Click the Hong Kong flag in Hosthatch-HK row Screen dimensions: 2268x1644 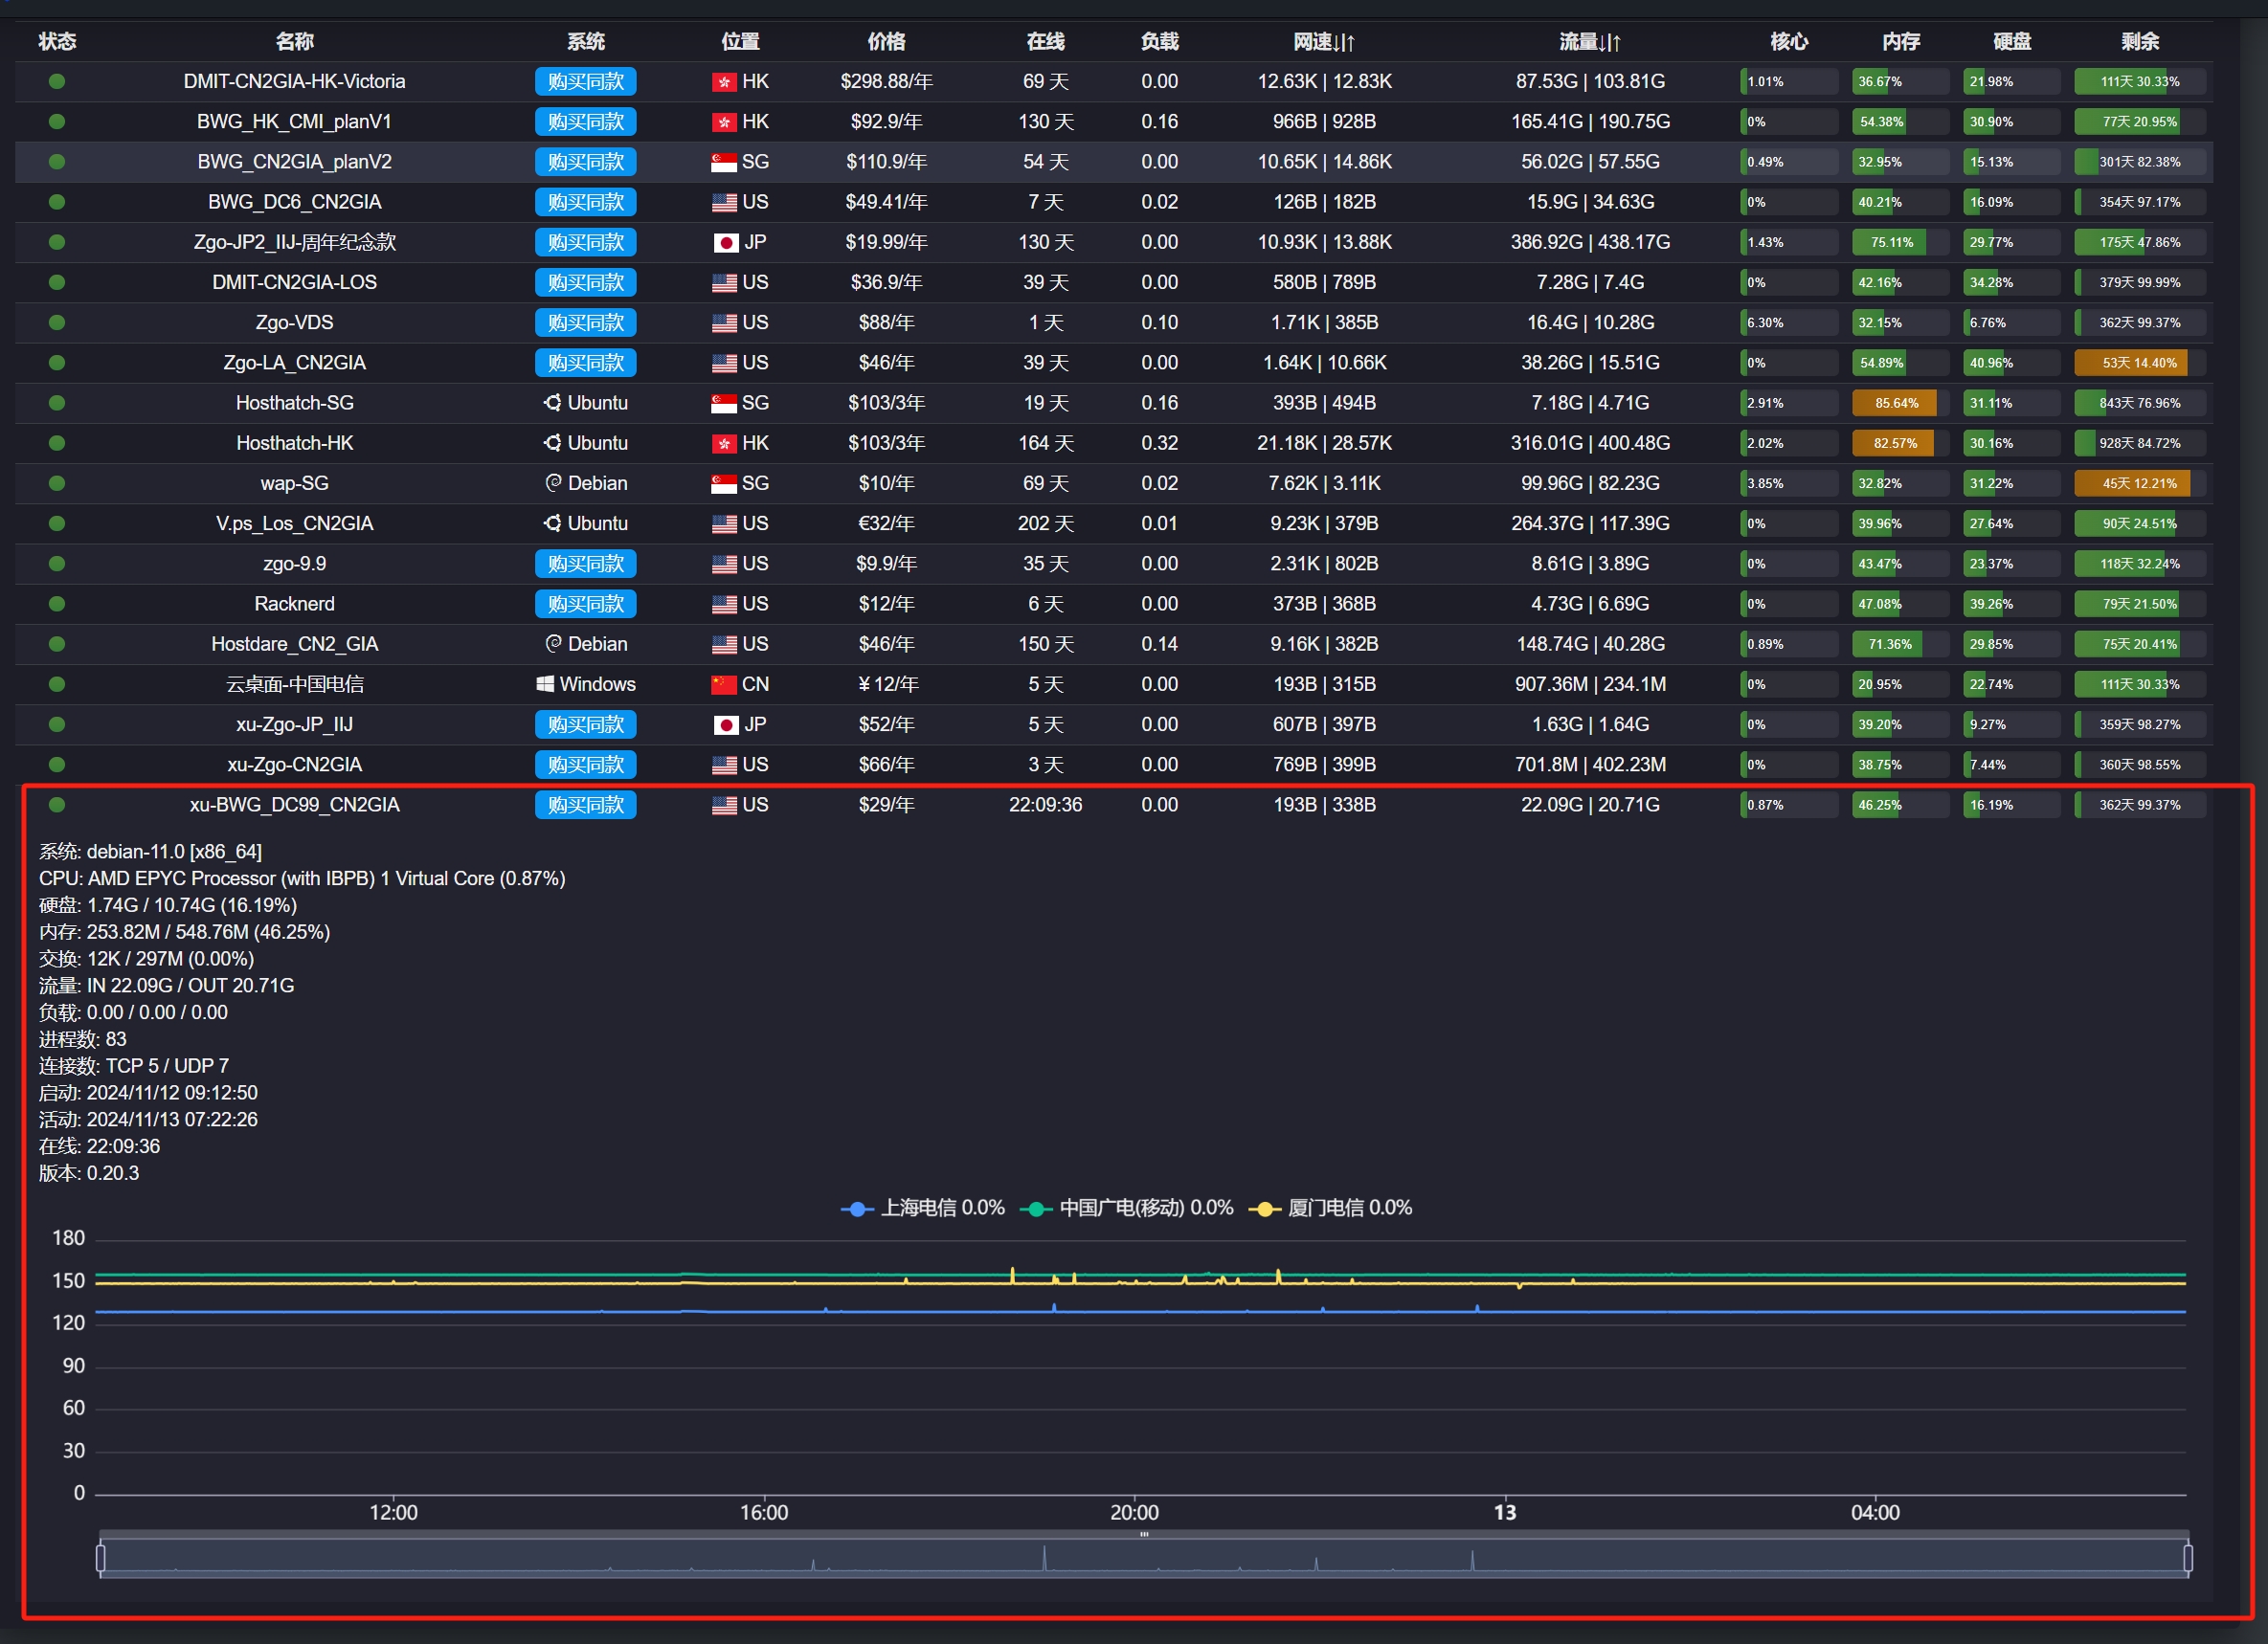pos(724,443)
